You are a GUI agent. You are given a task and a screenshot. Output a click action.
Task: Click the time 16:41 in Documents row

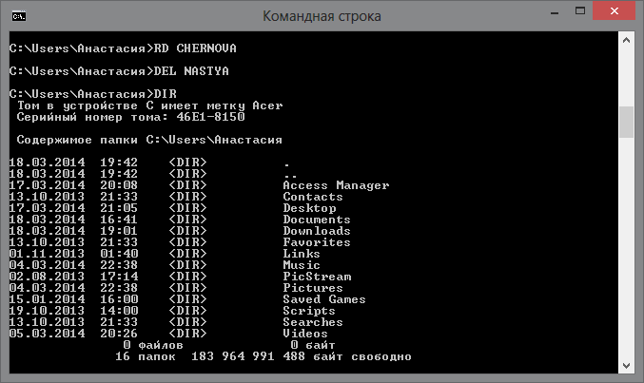coord(119,220)
